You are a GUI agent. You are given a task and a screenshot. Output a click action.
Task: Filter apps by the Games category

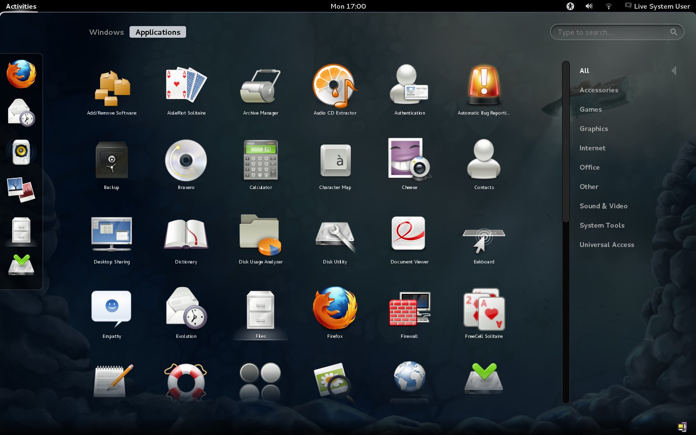[591, 109]
